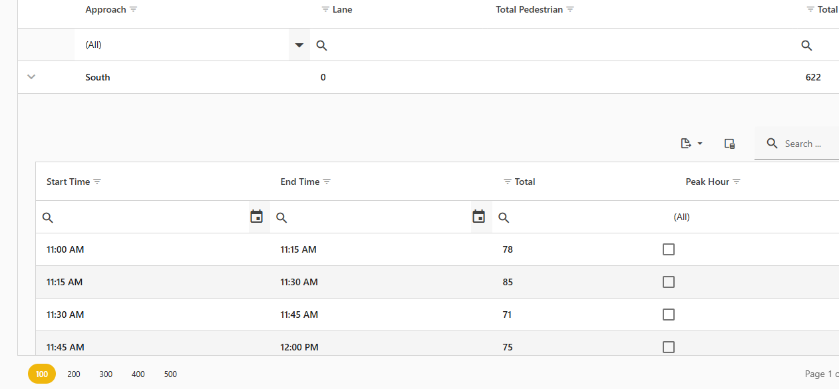The width and height of the screenshot is (839, 389).
Task: Open Start Time calendar date picker
Action: pyautogui.click(x=257, y=217)
